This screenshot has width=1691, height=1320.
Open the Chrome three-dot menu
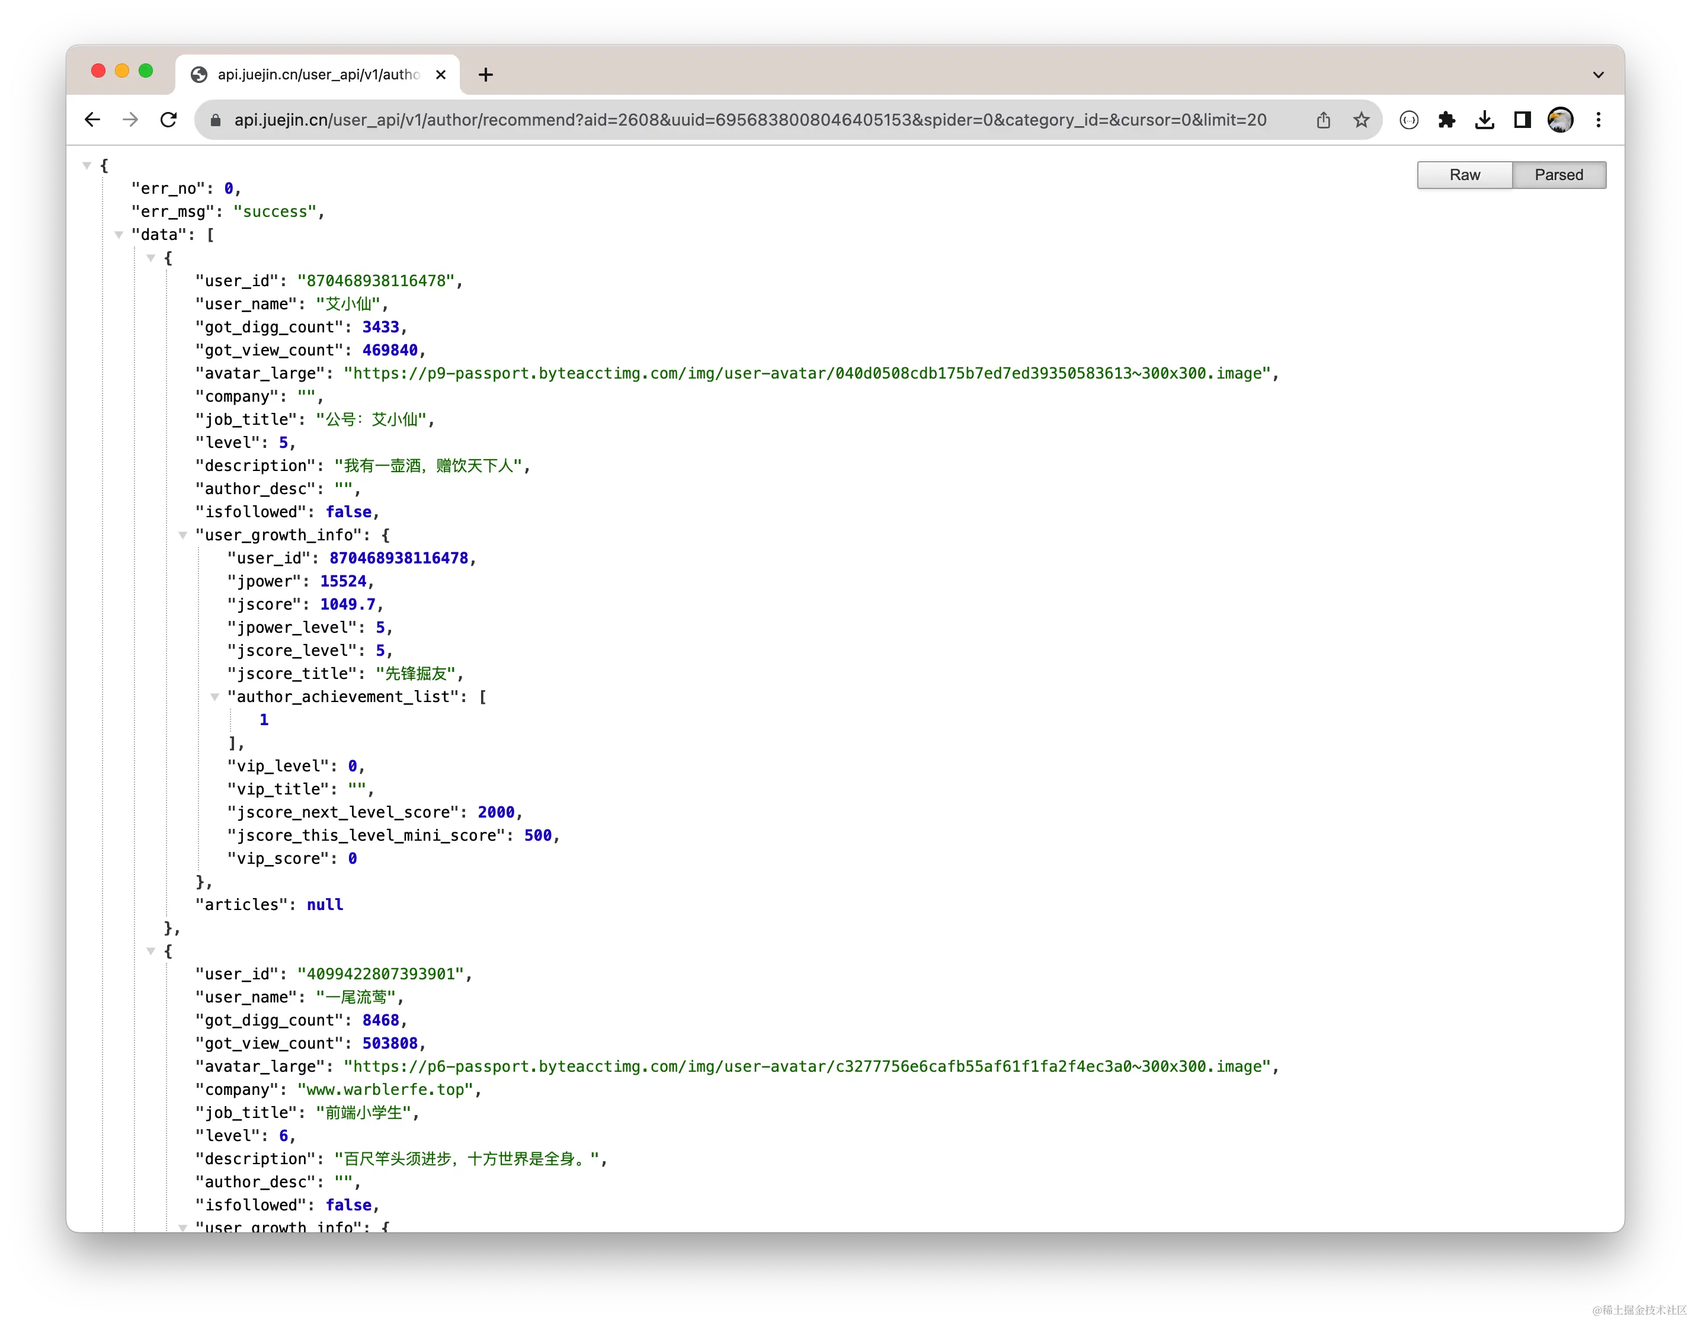1598,120
